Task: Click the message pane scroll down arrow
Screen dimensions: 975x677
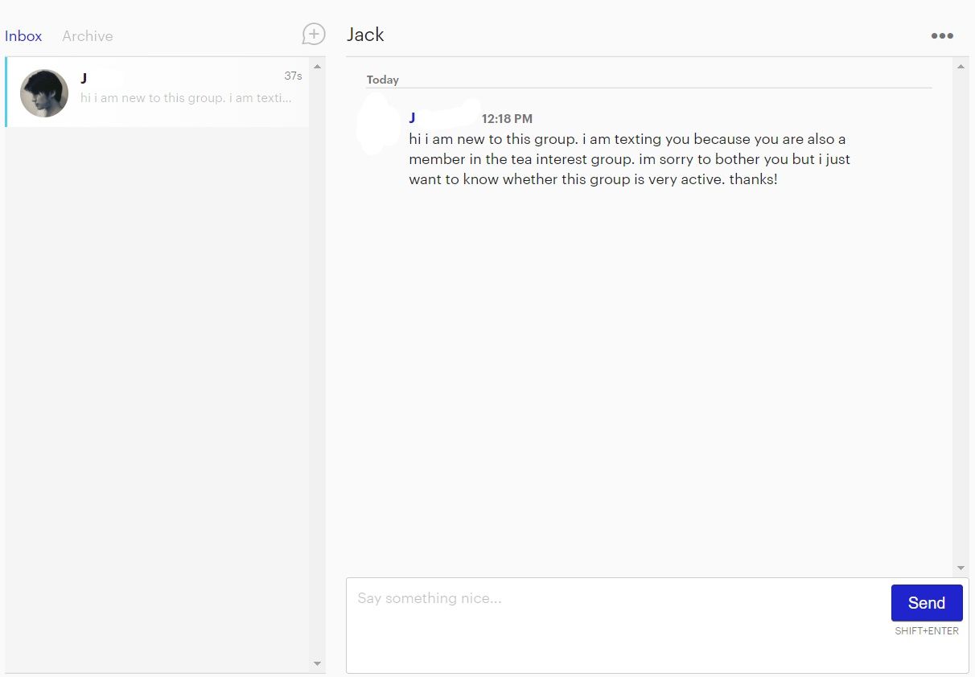Action: point(961,568)
